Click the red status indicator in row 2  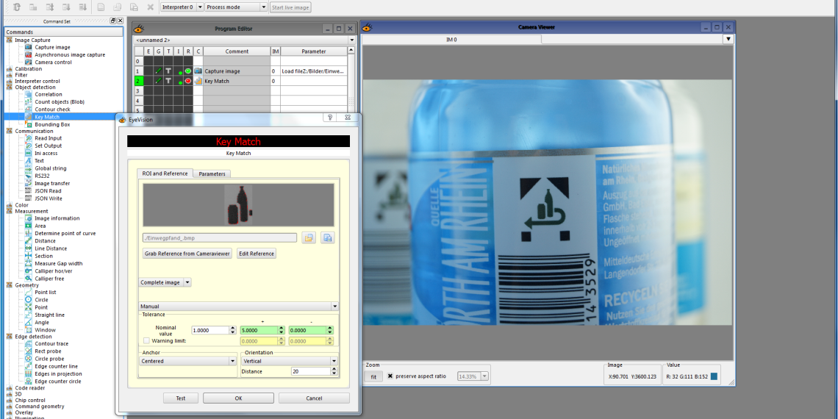tap(188, 81)
